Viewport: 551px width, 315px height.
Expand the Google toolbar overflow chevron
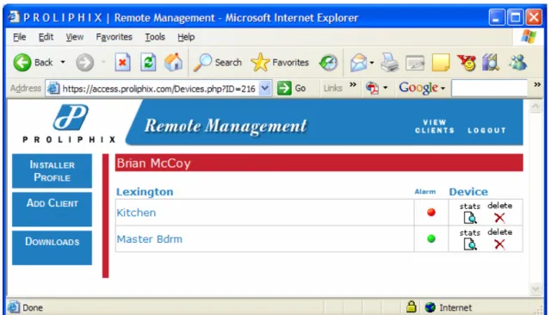(x=537, y=84)
